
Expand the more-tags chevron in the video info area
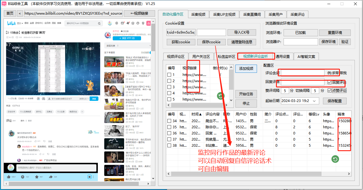(x=82, y=112)
